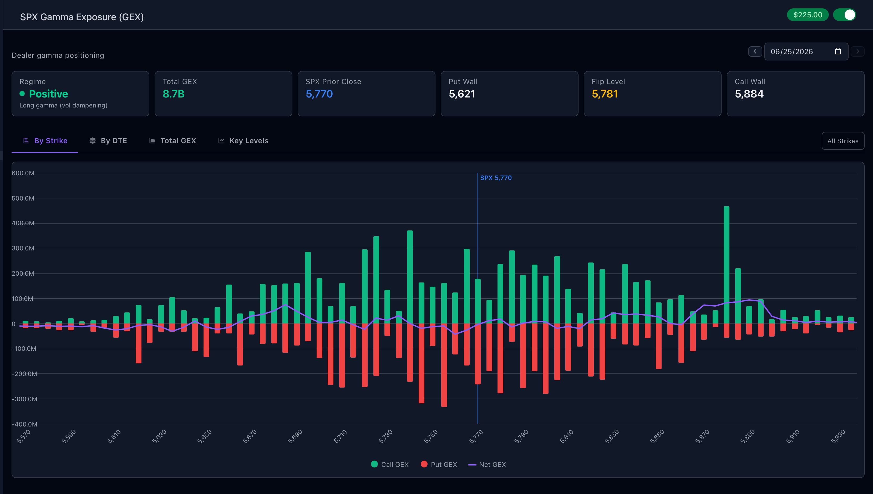
Task: Click the 5,690 x-axis strike label
Action: pyautogui.click(x=295, y=436)
